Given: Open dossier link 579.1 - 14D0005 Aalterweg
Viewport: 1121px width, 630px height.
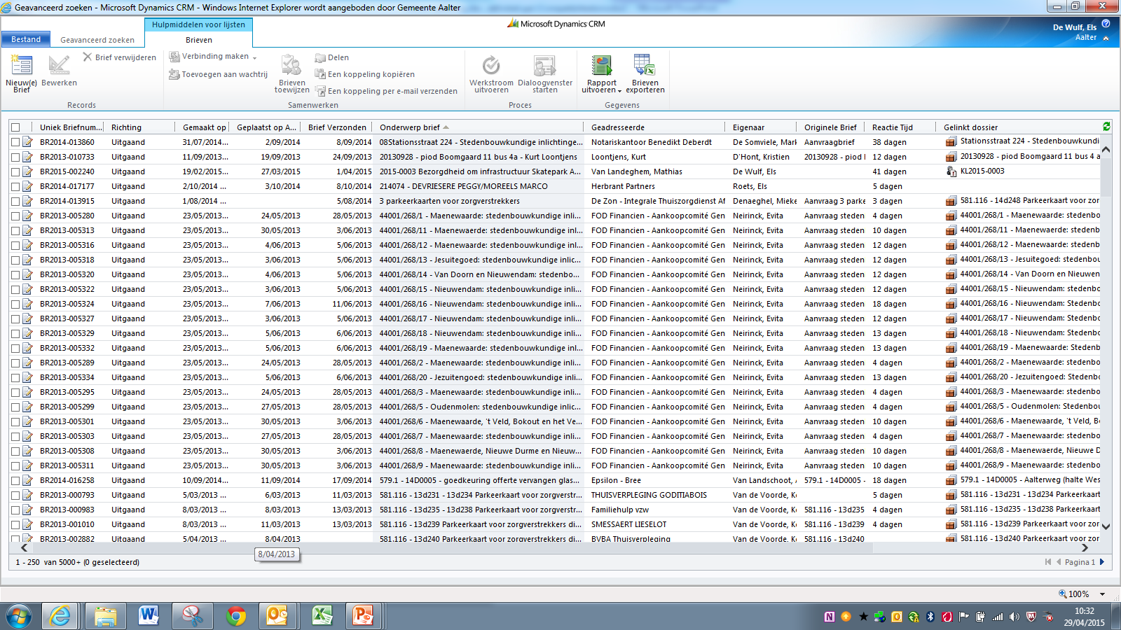Looking at the screenshot, I should click(x=1030, y=479).
